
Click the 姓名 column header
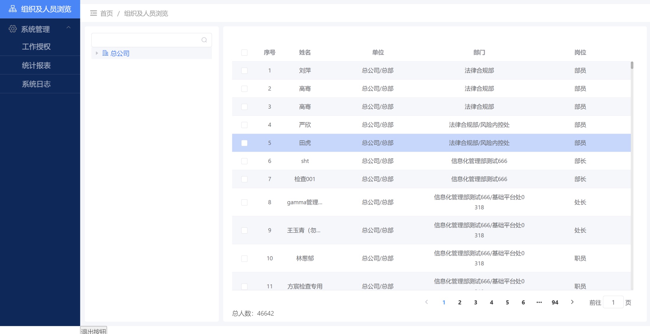(x=305, y=52)
